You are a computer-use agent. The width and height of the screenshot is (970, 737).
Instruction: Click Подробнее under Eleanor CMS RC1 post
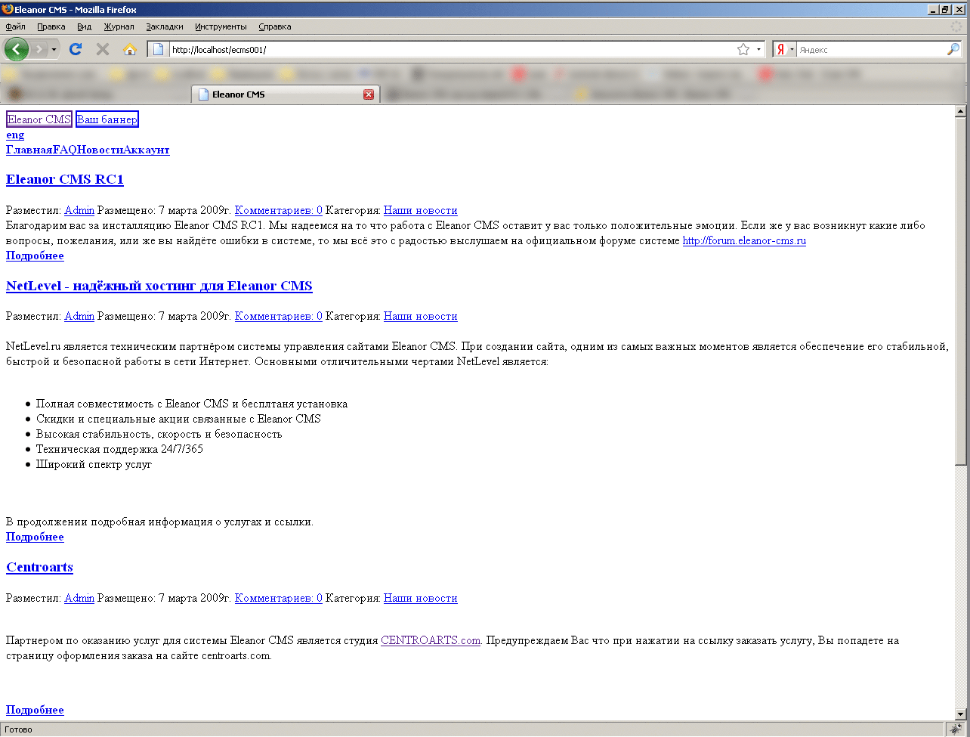click(x=35, y=255)
